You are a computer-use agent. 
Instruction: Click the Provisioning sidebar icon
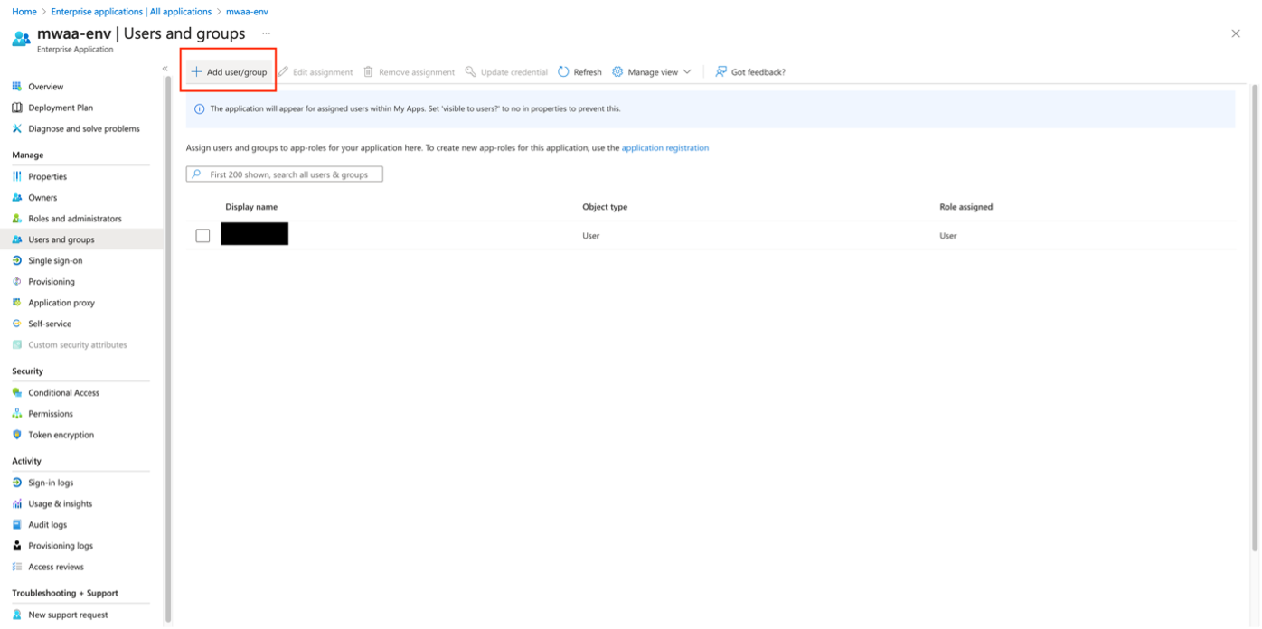16,281
